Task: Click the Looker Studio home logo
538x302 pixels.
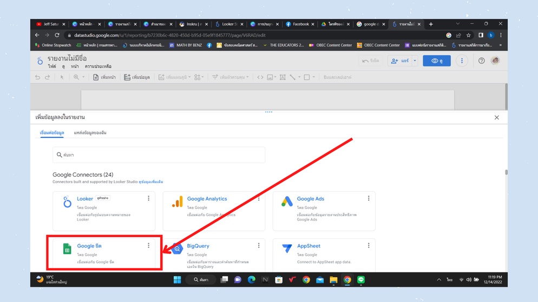Action: coord(40,61)
